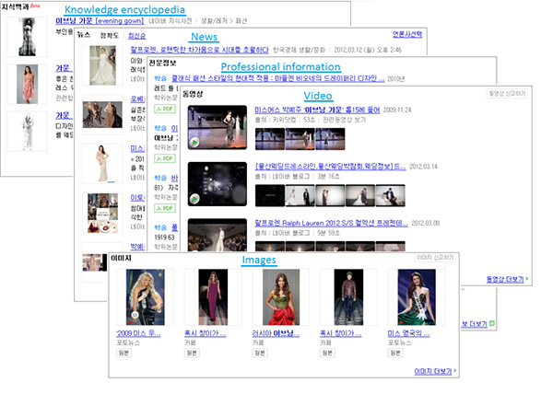Open the blonde singer image thumbnail
The width and height of the screenshot is (553, 406).
(x=146, y=297)
